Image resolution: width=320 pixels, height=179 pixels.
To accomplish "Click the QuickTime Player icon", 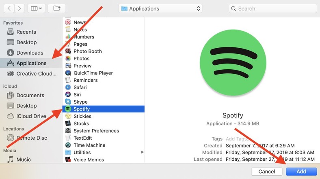I will 68,73.
